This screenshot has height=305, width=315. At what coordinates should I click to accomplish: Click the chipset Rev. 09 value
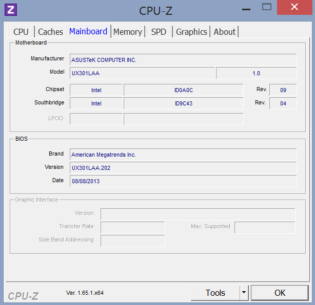pos(283,90)
